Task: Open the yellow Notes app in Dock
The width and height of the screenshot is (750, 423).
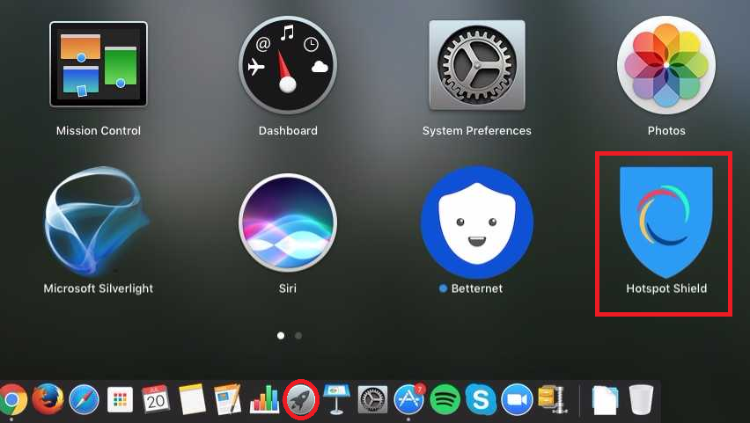Action: point(192,399)
